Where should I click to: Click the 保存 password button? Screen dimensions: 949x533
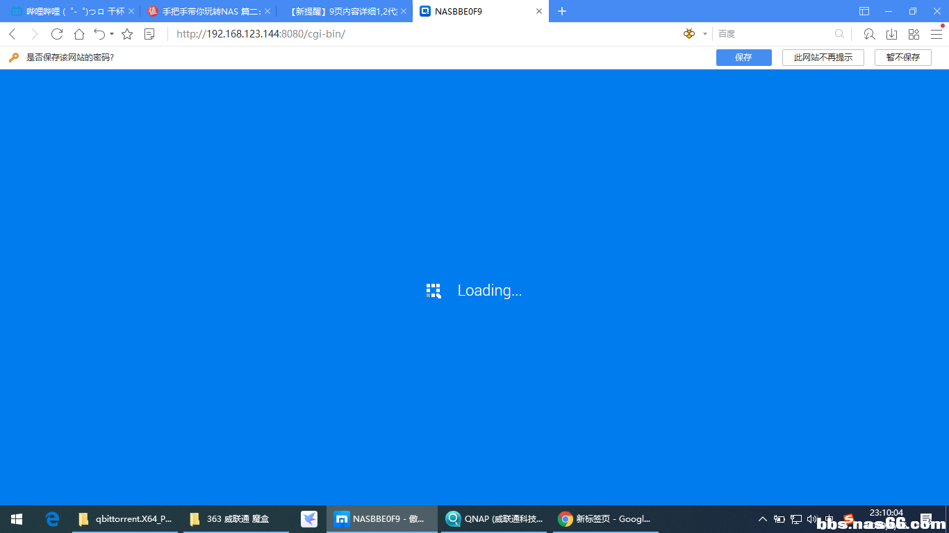click(x=743, y=58)
